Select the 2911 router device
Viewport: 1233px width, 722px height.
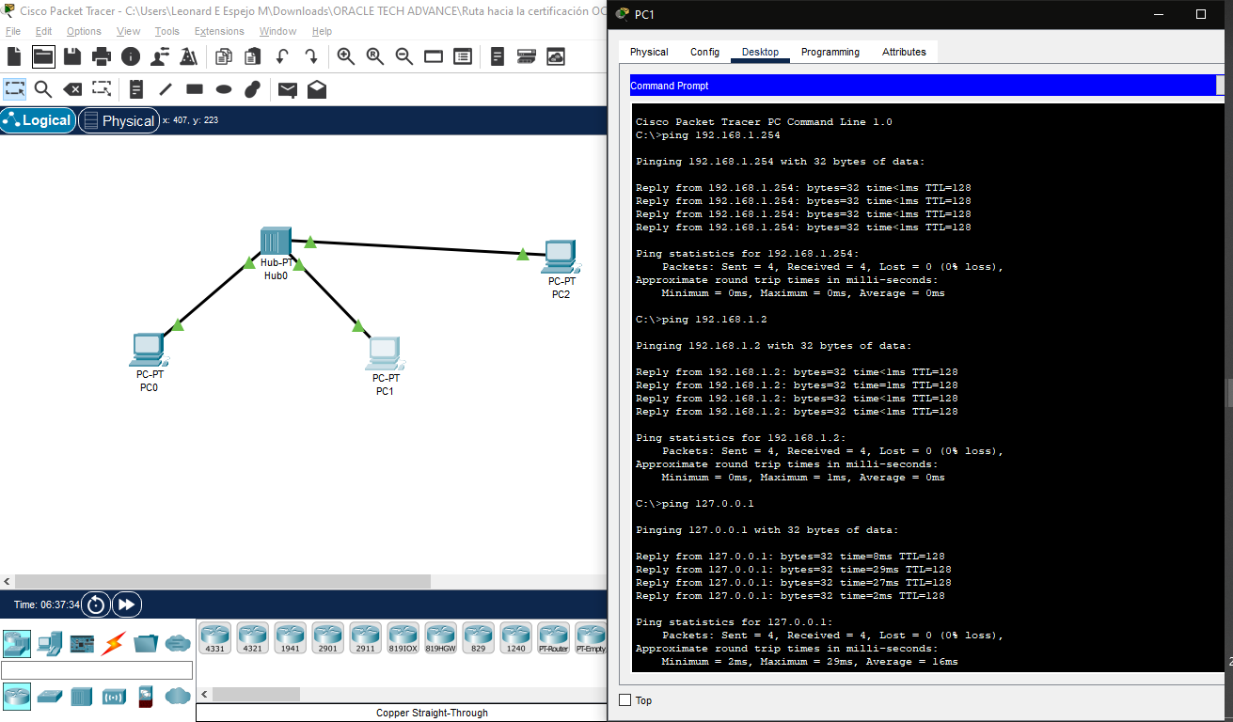[366, 637]
